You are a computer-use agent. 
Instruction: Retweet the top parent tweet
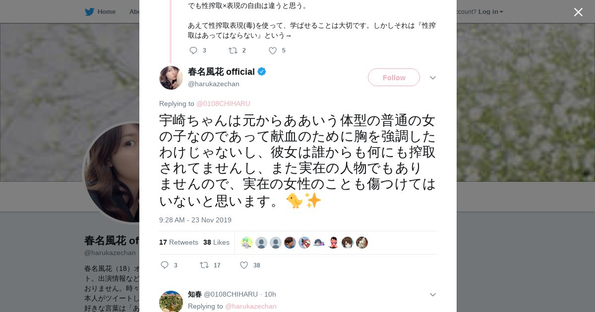pos(233,51)
